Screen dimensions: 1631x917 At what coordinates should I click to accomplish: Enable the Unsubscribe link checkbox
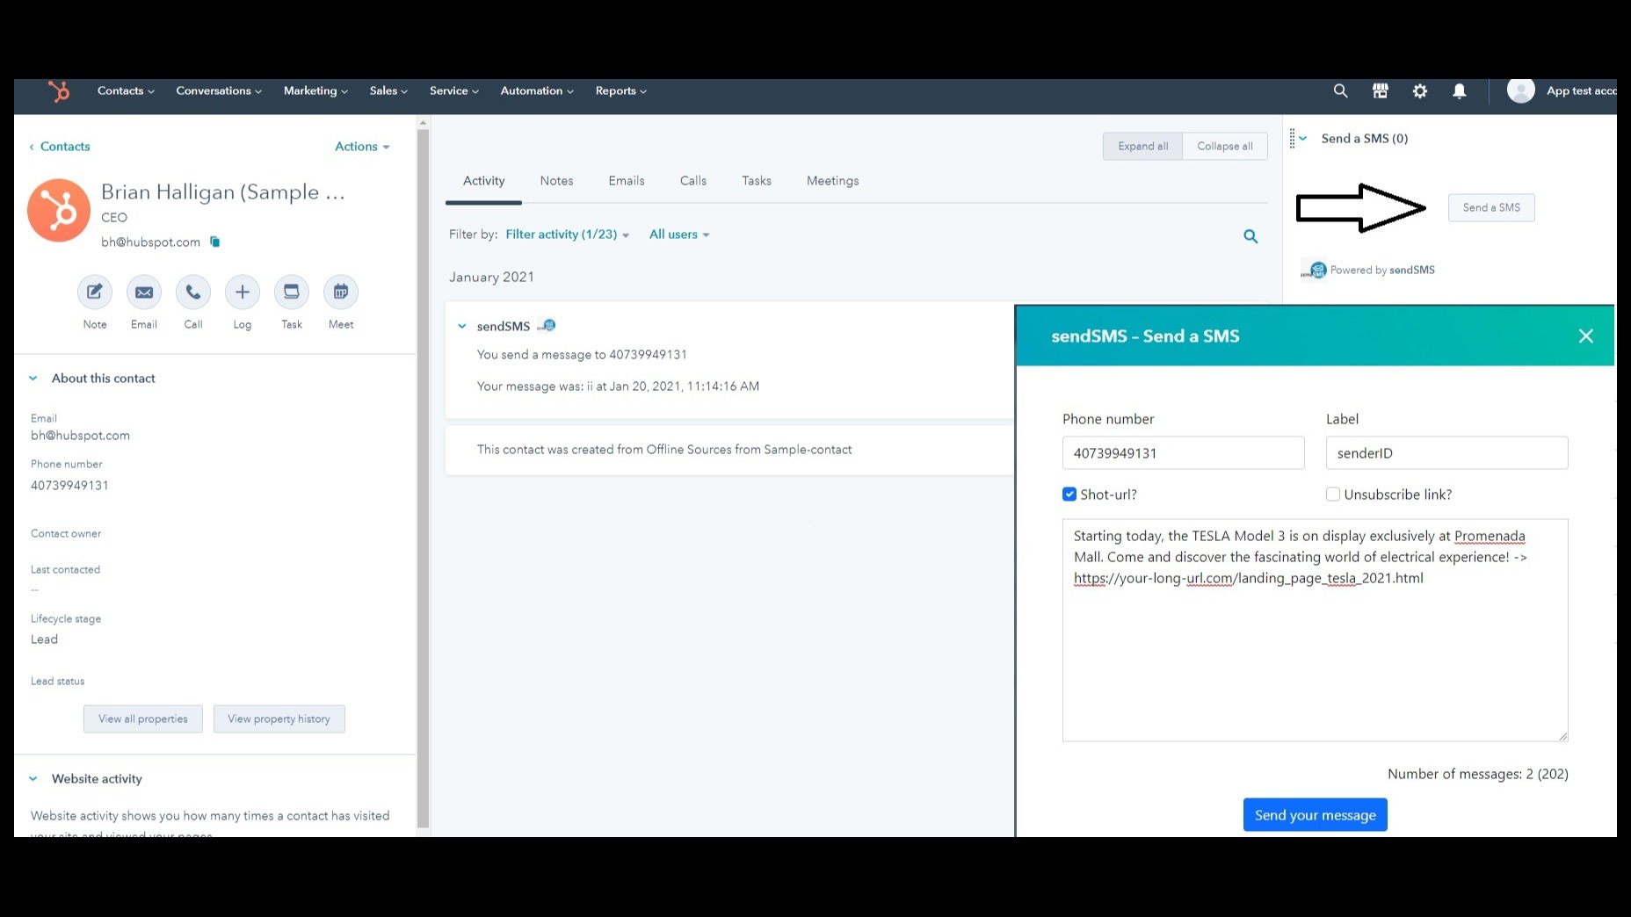click(1333, 495)
